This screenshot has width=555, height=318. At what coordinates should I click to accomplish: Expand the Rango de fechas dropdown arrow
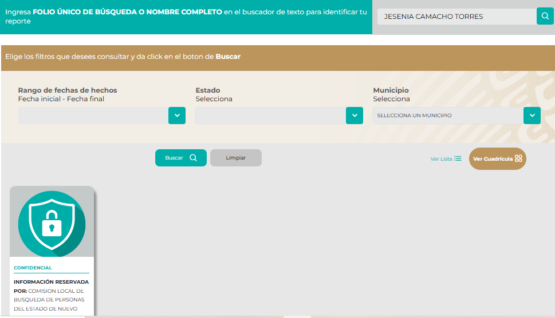pos(177,116)
